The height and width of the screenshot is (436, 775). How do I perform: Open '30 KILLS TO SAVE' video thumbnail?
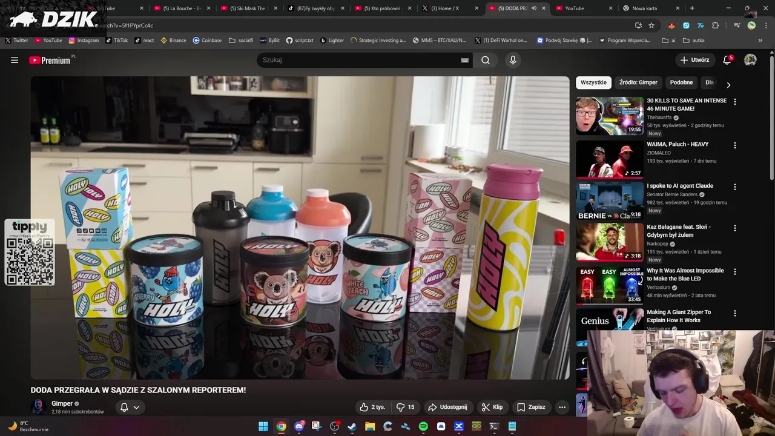coord(609,116)
